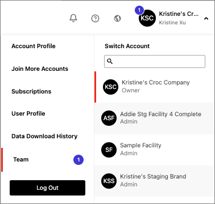Click the globe language icon
The width and height of the screenshot is (215, 204).
pos(117,19)
